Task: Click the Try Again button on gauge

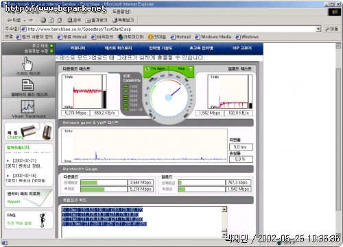Action: point(156,68)
